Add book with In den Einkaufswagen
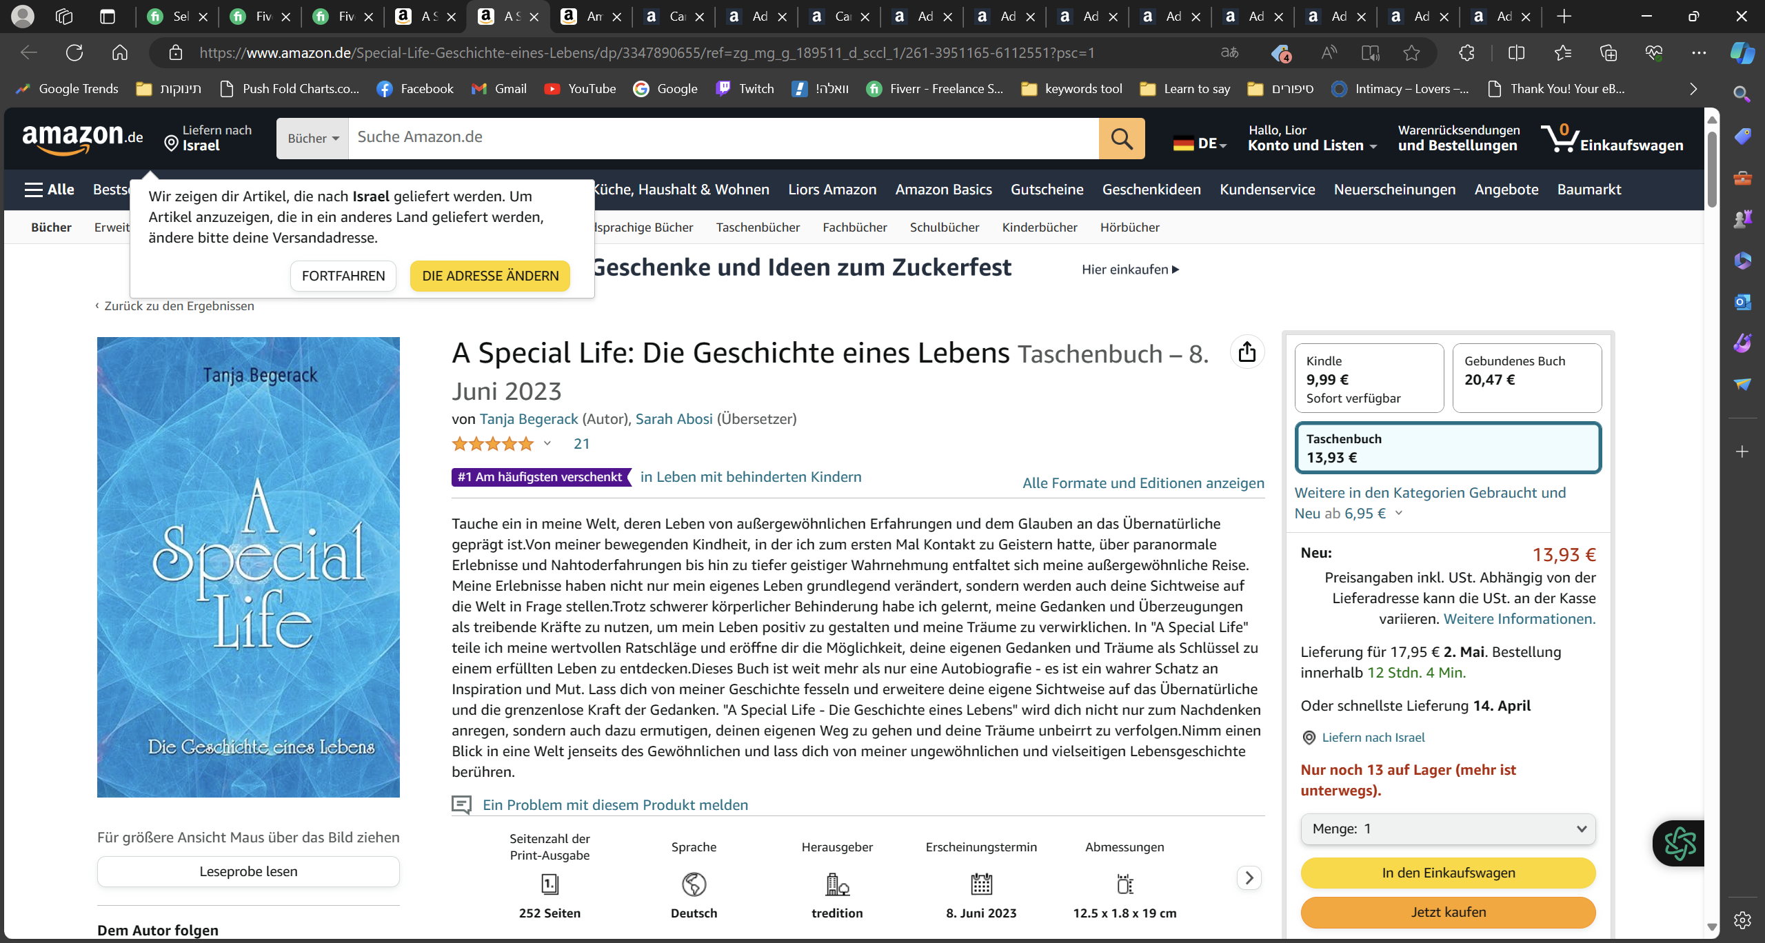The height and width of the screenshot is (943, 1765). click(x=1448, y=873)
